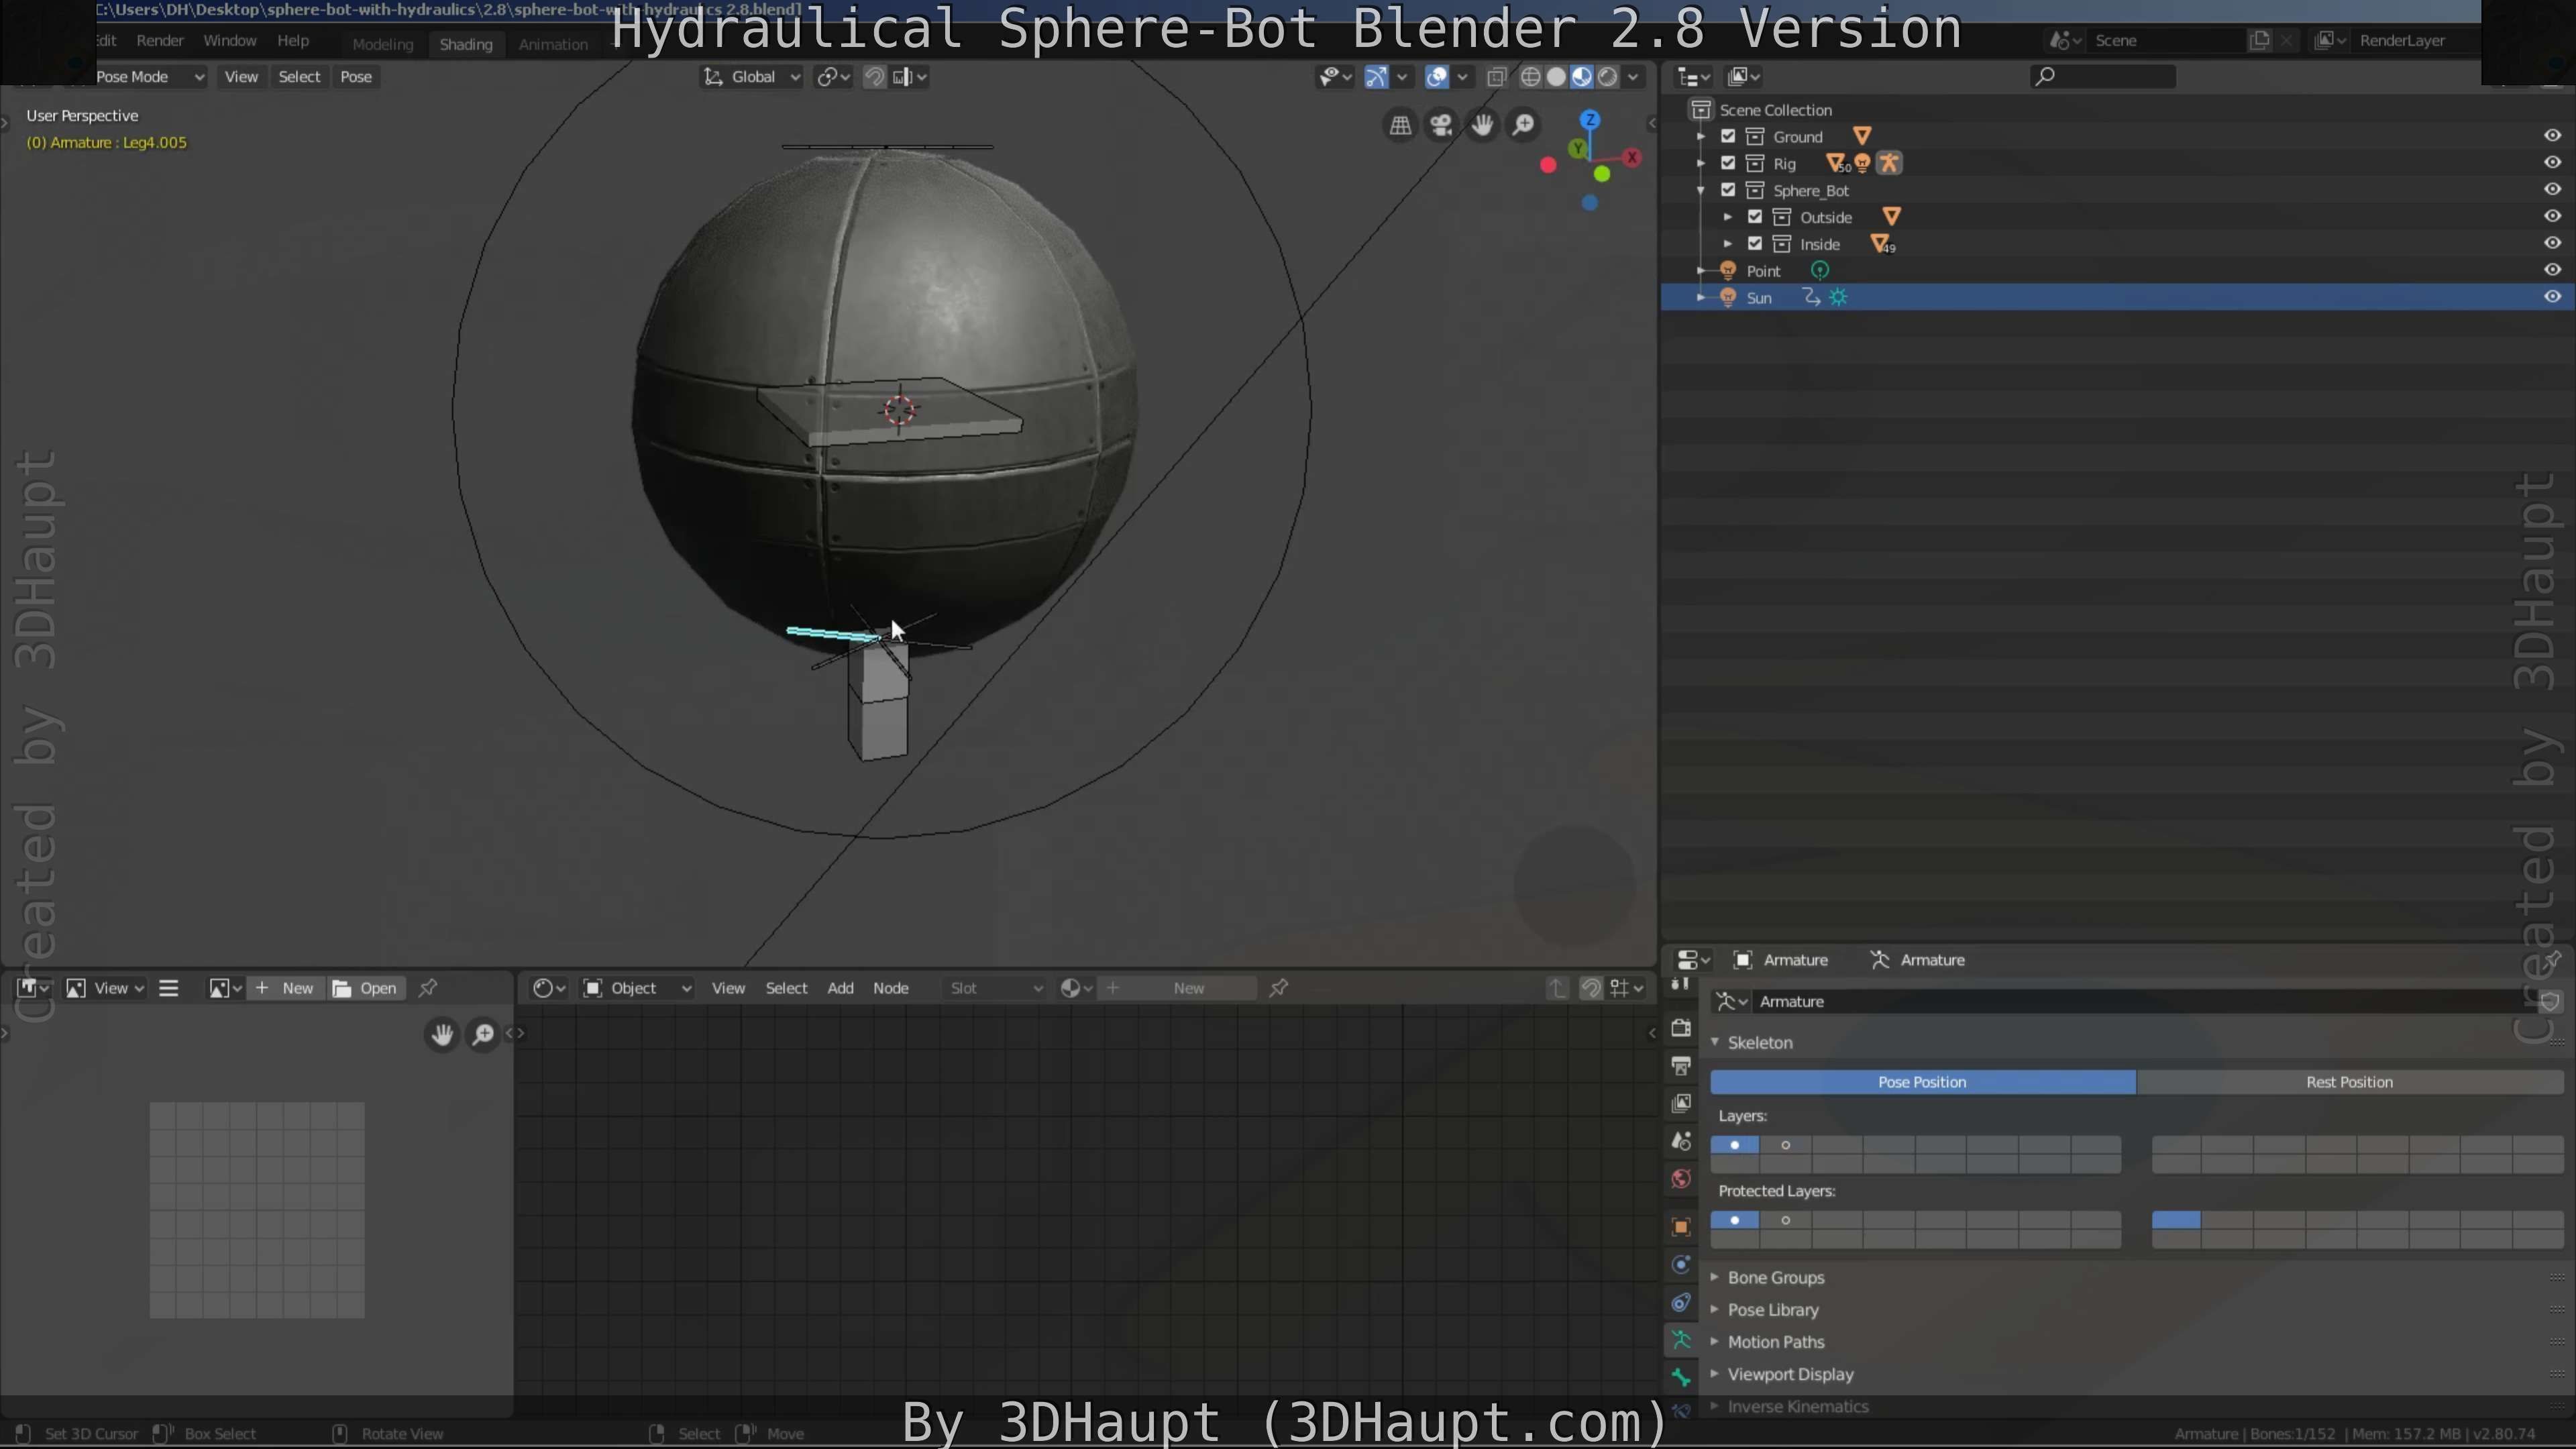The width and height of the screenshot is (2576, 1449).
Task: Click Open image button in image editor
Action: point(366,988)
